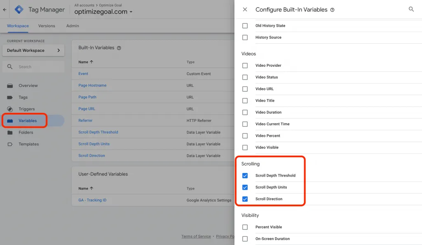Click the Variables brick icon
This screenshot has height=245, width=422.
pyautogui.click(x=10, y=121)
